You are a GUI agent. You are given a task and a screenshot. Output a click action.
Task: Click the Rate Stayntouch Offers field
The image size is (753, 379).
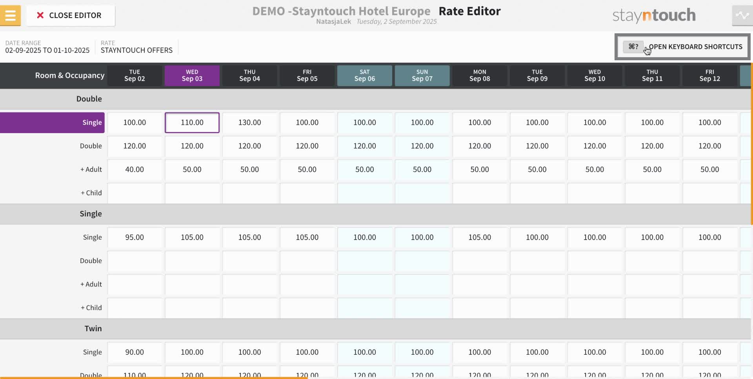click(x=136, y=47)
